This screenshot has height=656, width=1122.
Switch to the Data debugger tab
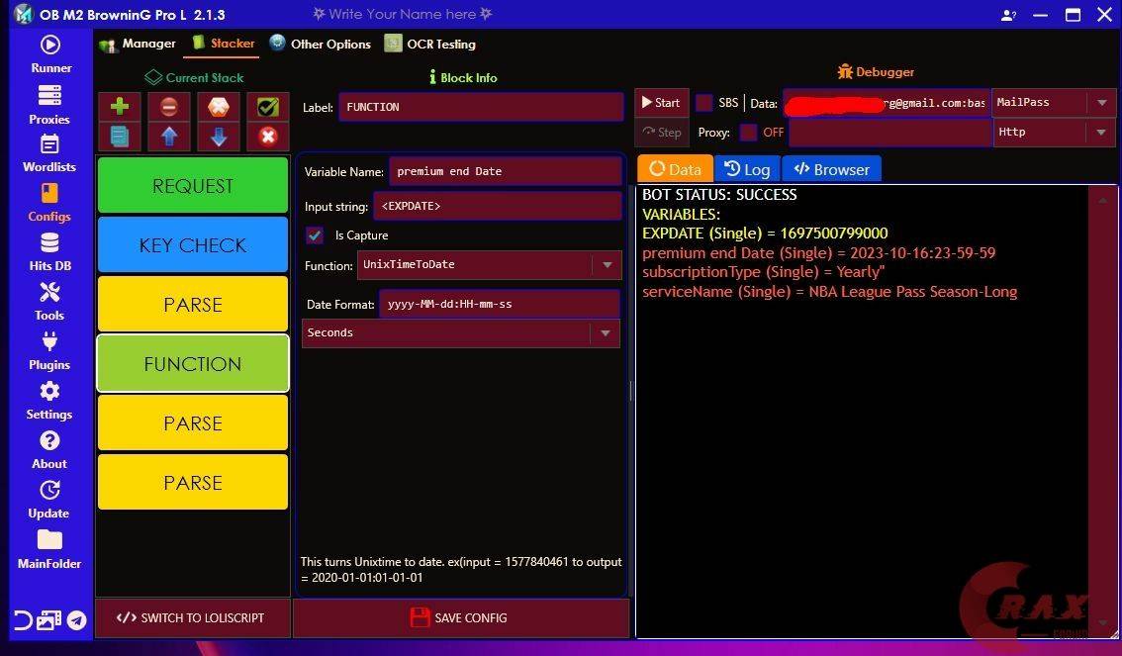coord(675,169)
